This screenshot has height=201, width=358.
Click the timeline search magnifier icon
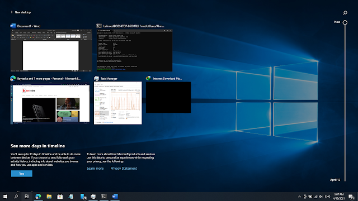(x=345, y=13)
